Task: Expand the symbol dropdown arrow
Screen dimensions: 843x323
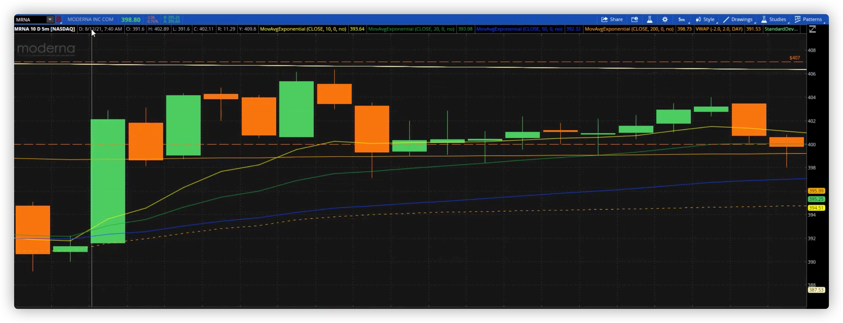Action: pos(50,19)
